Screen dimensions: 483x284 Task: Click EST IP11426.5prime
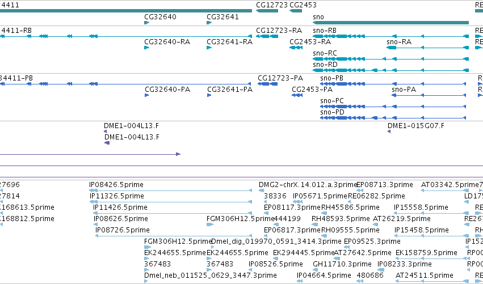click(x=173, y=213)
